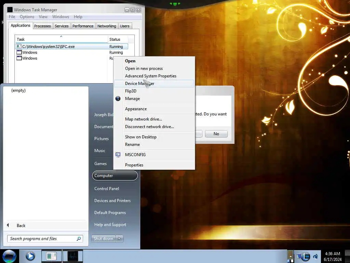Select the second Windows task row
Screen dimensions: 350x263
(64, 58)
